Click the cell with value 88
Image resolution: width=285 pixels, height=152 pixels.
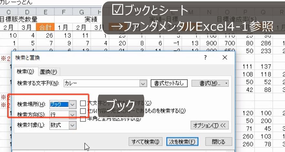click(264, 90)
